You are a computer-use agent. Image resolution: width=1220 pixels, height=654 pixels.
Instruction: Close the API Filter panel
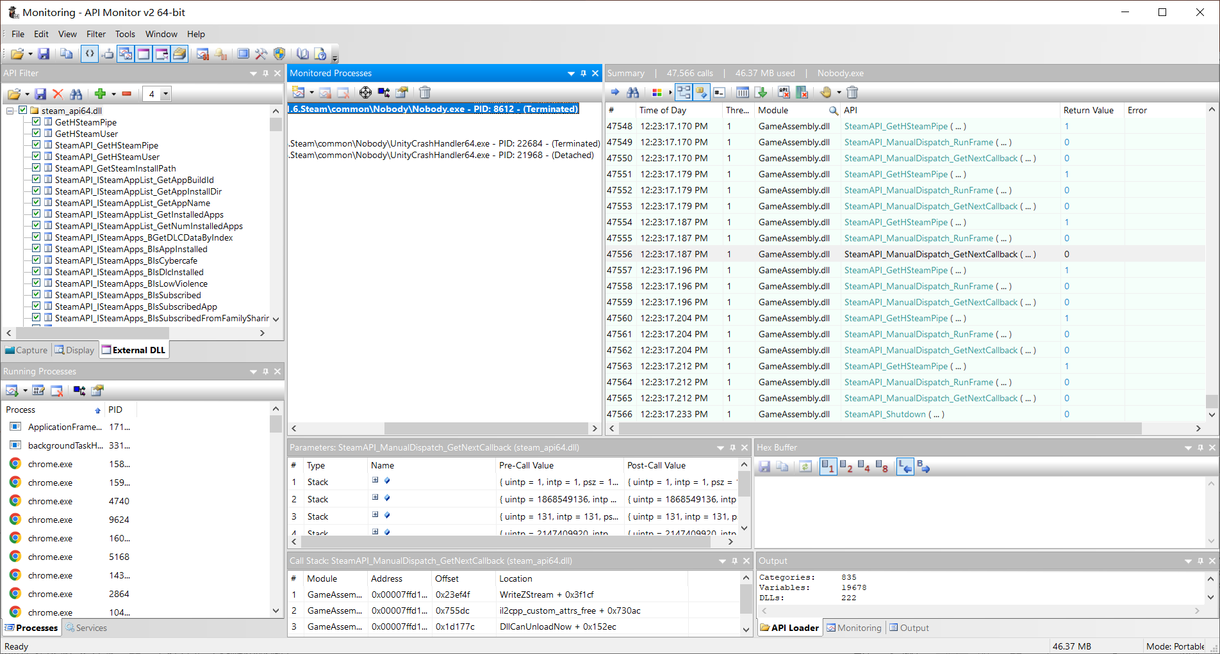tap(277, 74)
